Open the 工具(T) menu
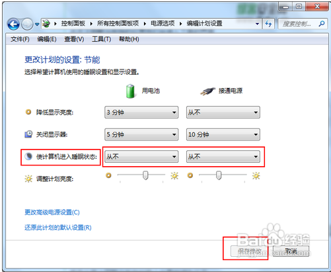The height and width of the screenshot is (272, 331). [101, 39]
